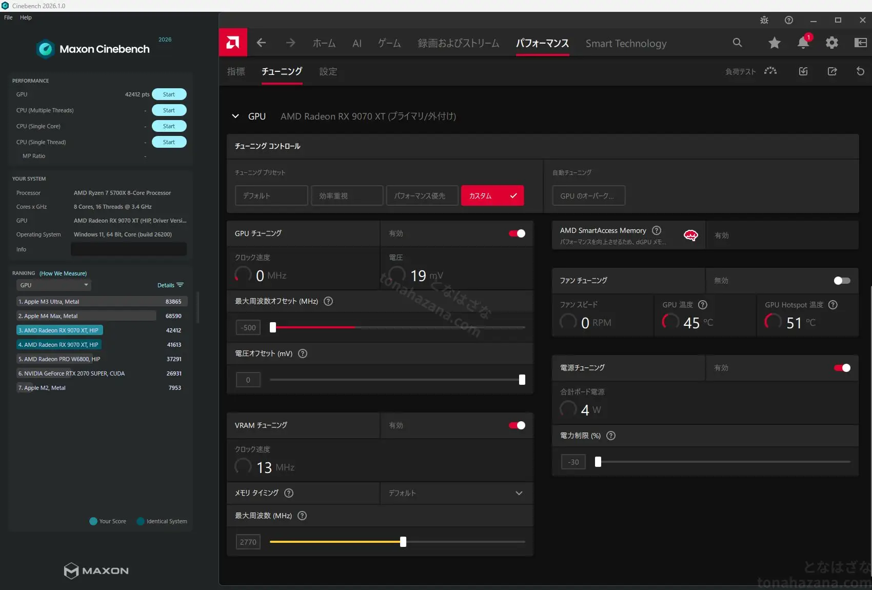Screen dimensions: 872x590
Task: Toggle the sidebar panel icon
Action: click(861, 43)
